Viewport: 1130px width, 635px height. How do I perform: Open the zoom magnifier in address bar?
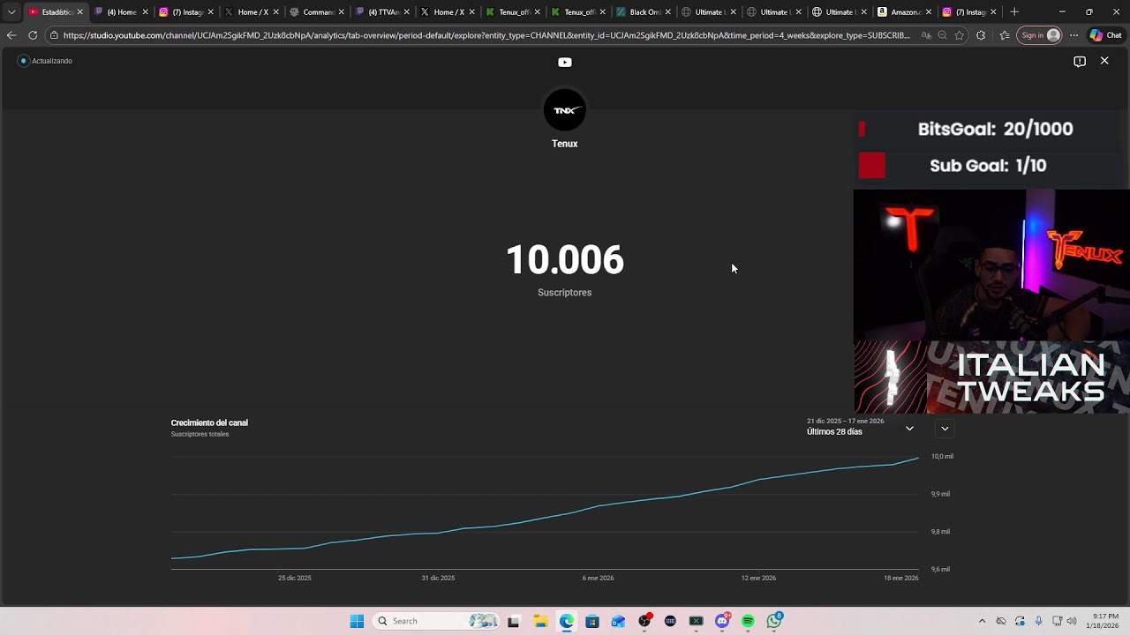click(x=942, y=35)
